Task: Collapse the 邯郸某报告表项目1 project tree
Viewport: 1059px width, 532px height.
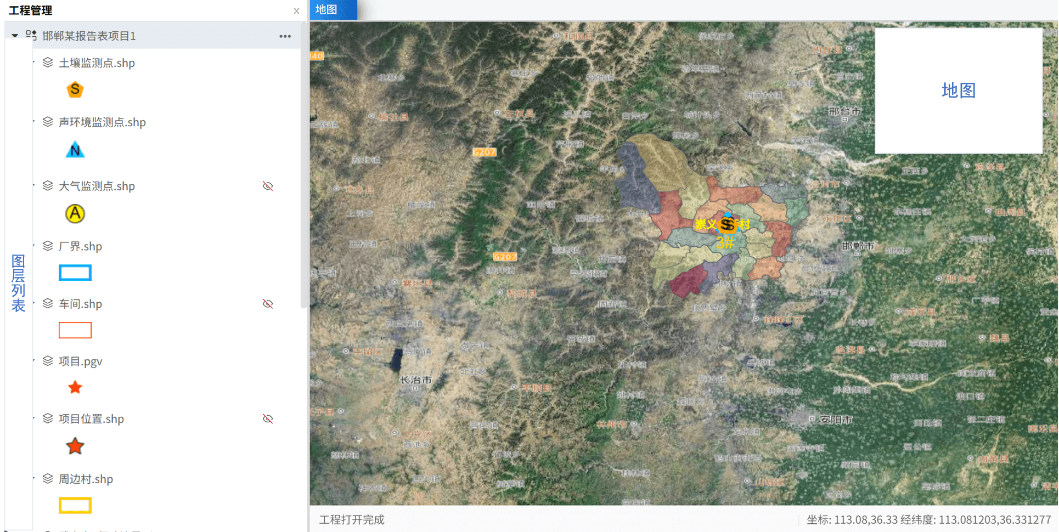Action: [15, 36]
